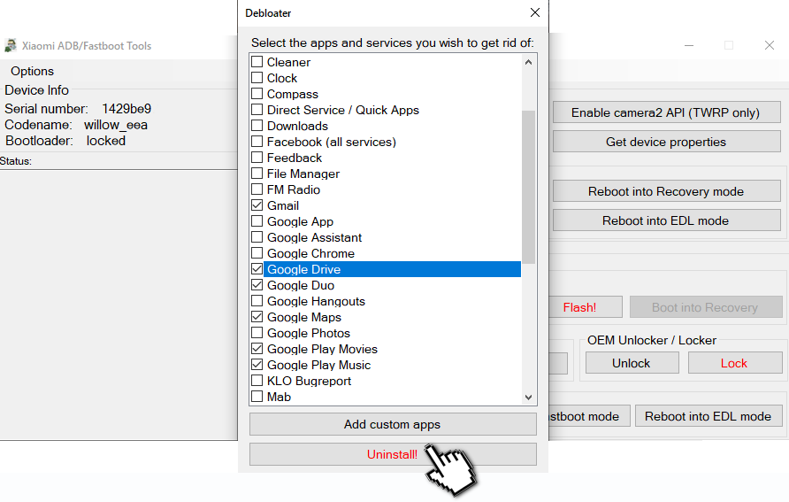Click upper Reboot into EDL mode button
The image size is (789, 502).
[x=666, y=220]
